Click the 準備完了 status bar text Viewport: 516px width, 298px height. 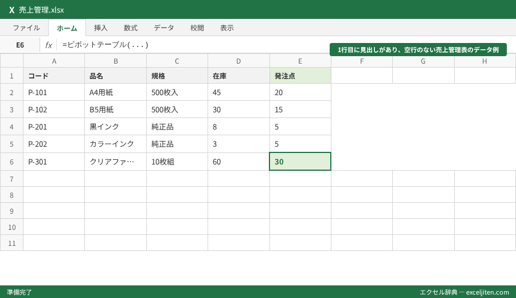19,292
